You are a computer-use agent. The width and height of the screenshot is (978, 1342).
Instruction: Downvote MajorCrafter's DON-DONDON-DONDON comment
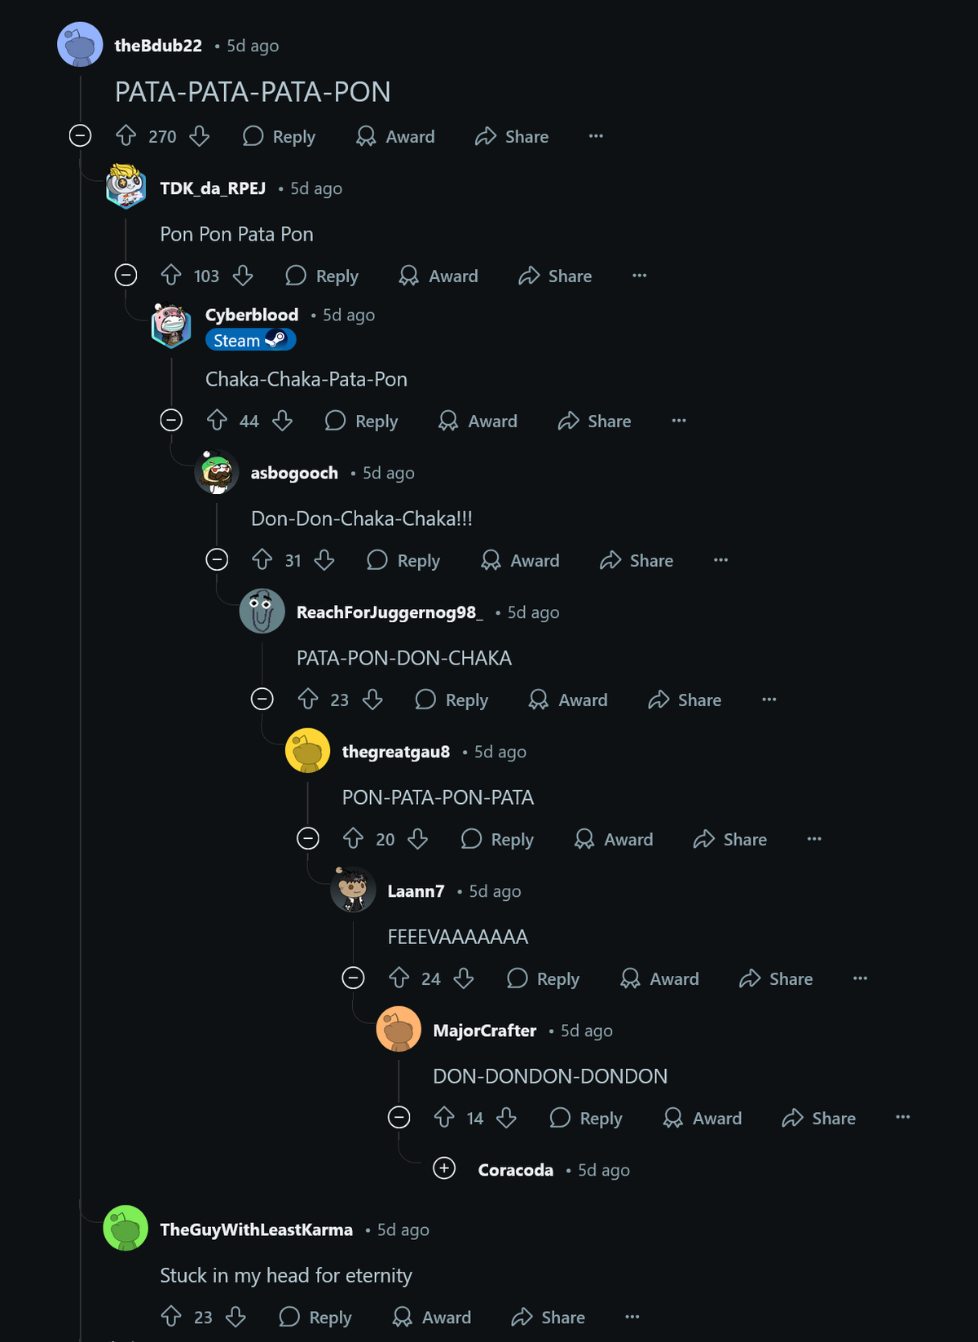506,1118
